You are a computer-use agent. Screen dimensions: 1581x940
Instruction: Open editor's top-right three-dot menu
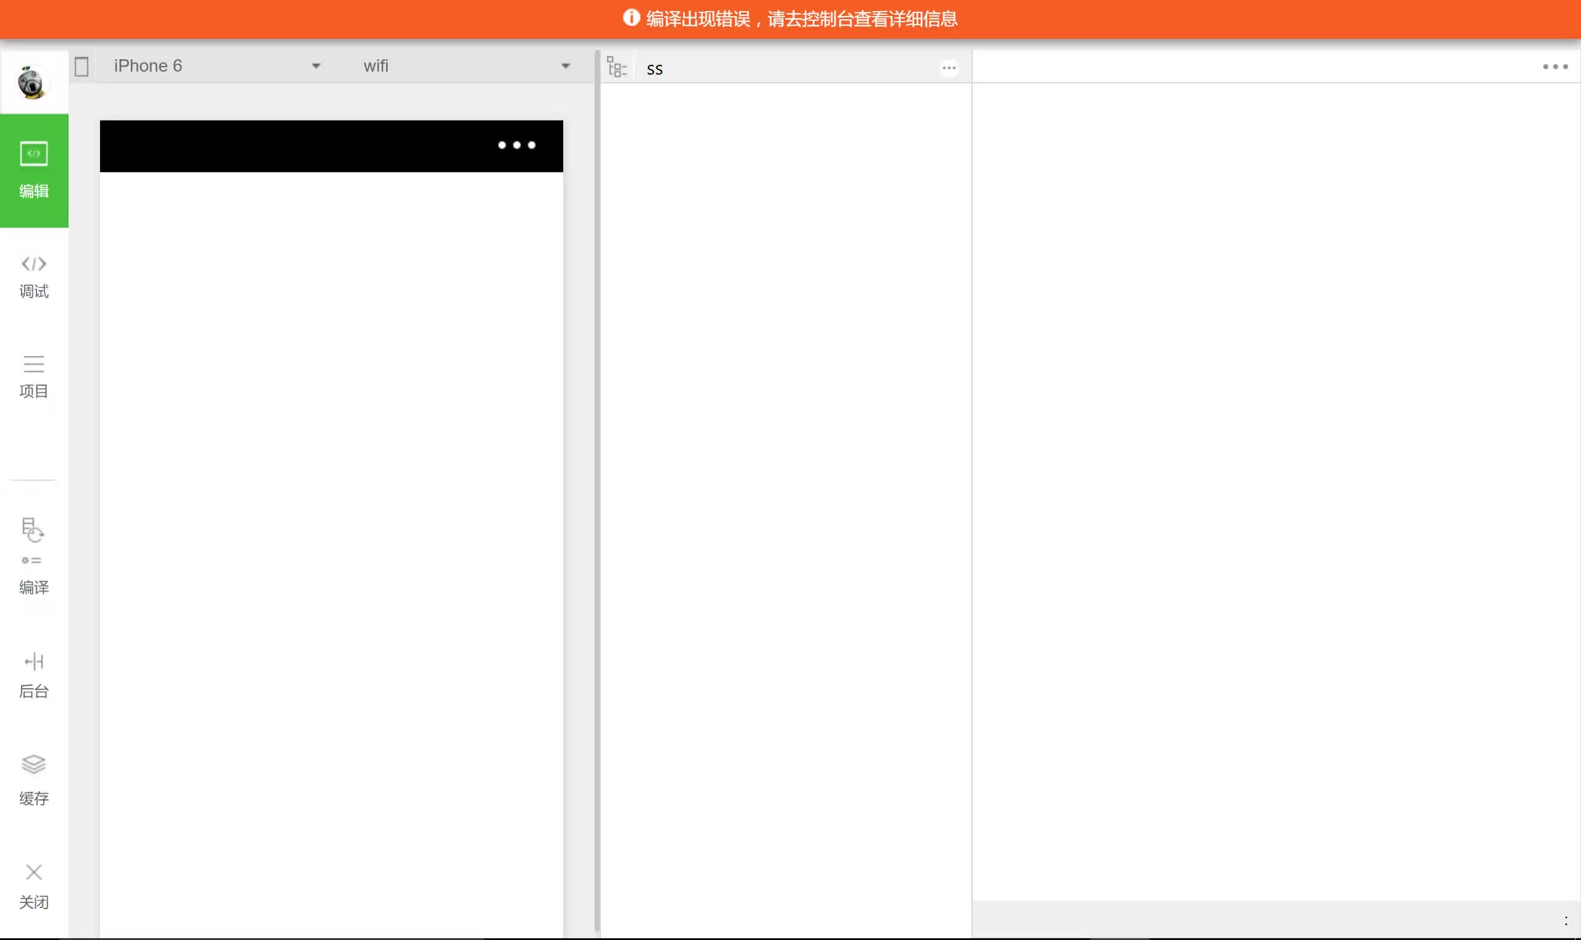coord(1554,67)
